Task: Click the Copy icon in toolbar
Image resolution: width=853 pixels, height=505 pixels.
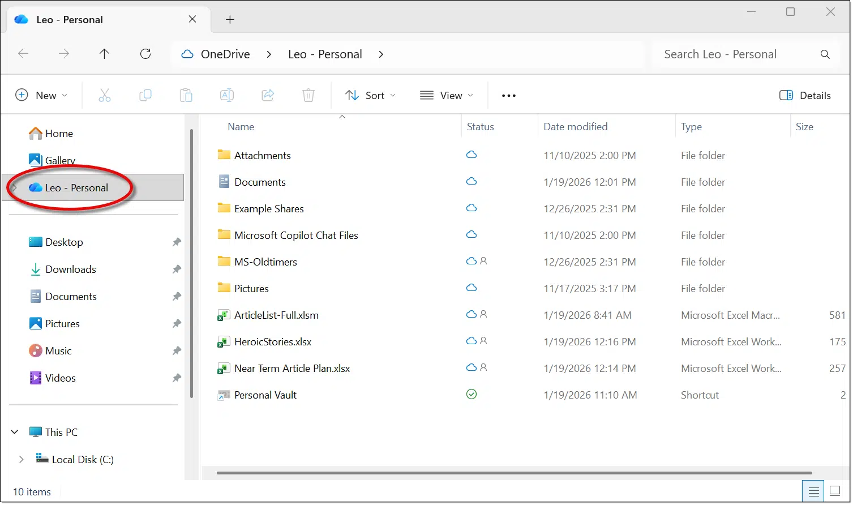Action: (x=145, y=95)
